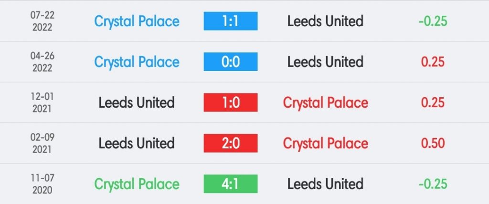Click Leeds United in 11-07 2020 row
The height and width of the screenshot is (204, 489).
pos(325,184)
